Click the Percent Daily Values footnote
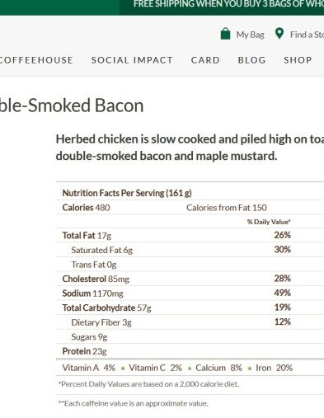Image resolution: width=324 pixels, height=418 pixels. pyautogui.click(x=148, y=384)
